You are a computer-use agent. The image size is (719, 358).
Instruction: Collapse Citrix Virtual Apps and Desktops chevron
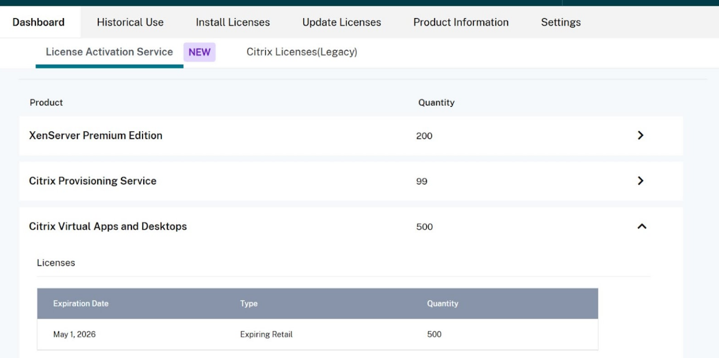coord(642,227)
